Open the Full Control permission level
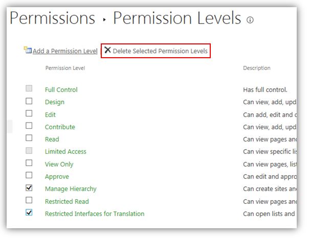This screenshot has height=241, width=309. click(61, 90)
